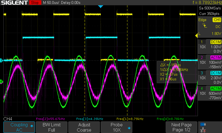Click the falling edge trigger slope icon

point(205,26)
